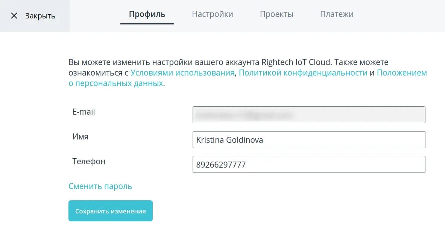Click the X close icon
Screen dimensions: 445x236
click(14, 16)
